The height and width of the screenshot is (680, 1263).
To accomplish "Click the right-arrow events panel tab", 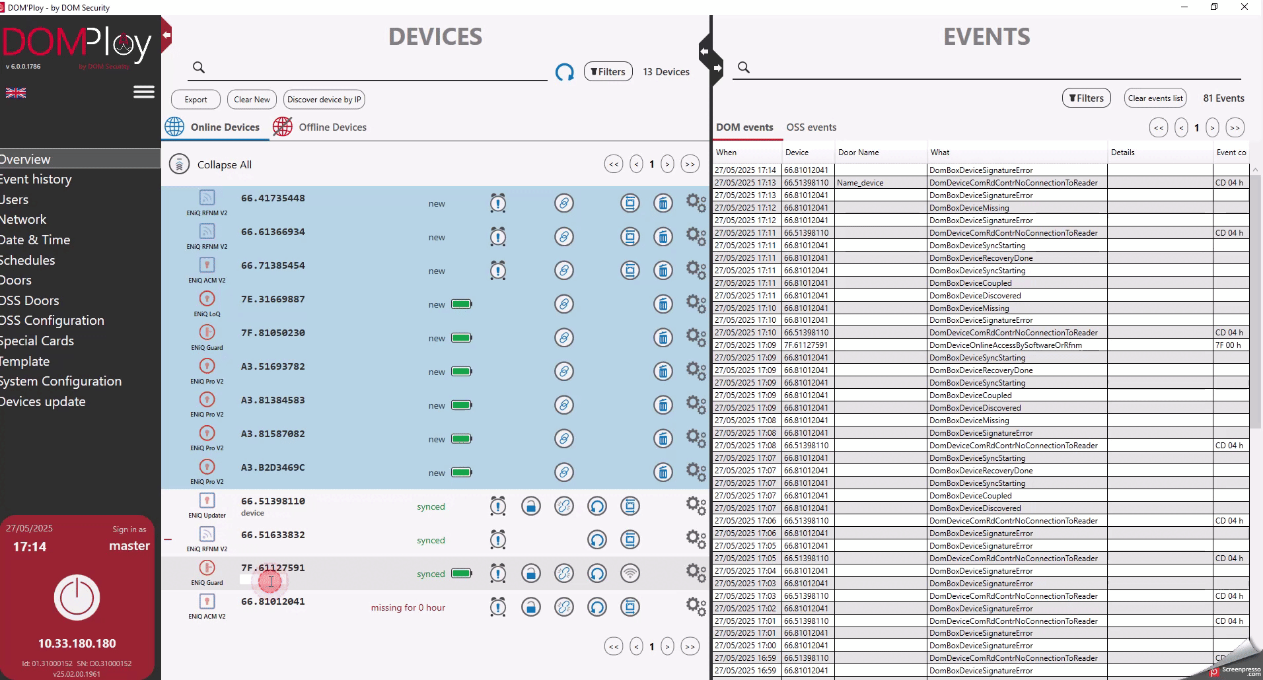I will pyautogui.click(x=717, y=68).
